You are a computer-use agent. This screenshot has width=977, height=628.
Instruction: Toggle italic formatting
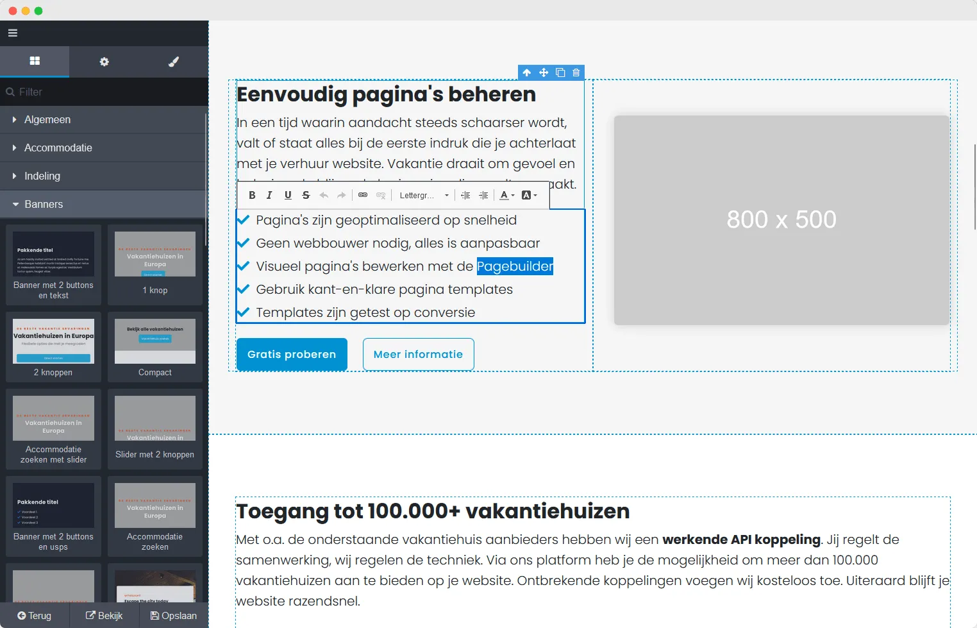[x=269, y=195]
